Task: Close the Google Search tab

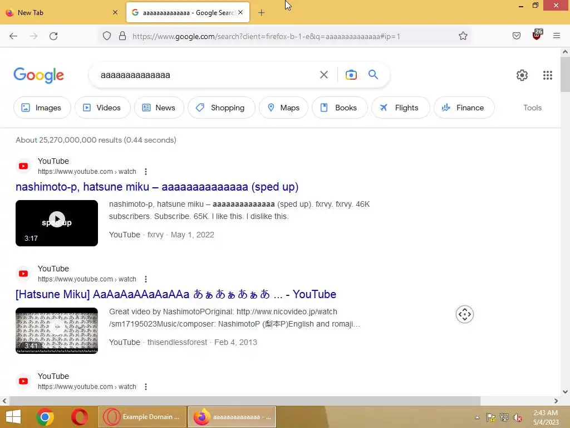Action: pyautogui.click(x=240, y=12)
